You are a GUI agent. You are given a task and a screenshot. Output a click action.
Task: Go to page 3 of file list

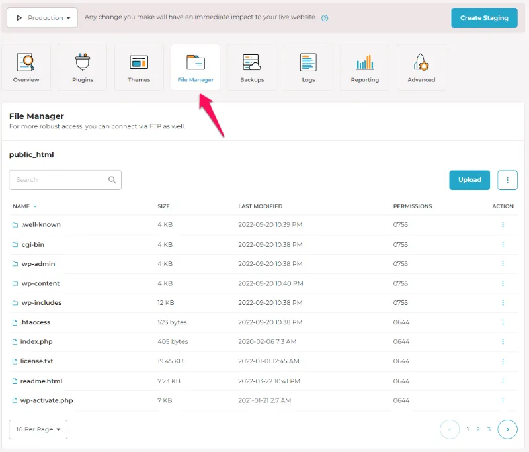(489, 429)
